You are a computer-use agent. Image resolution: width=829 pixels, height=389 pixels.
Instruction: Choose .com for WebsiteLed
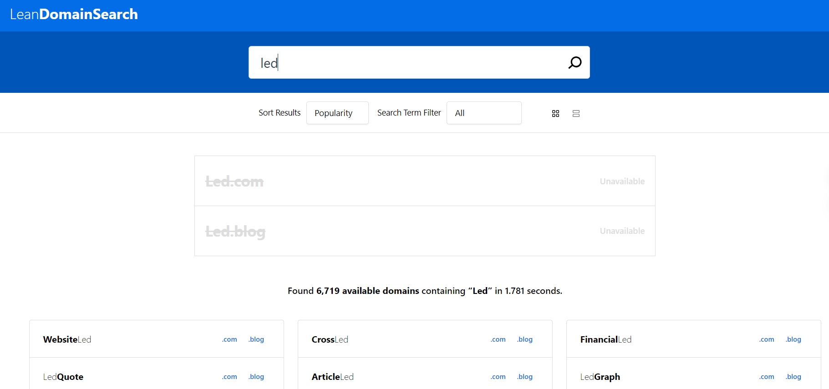229,339
